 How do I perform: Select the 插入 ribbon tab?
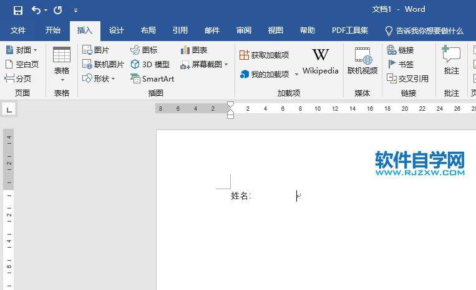click(x=85, y=30)
